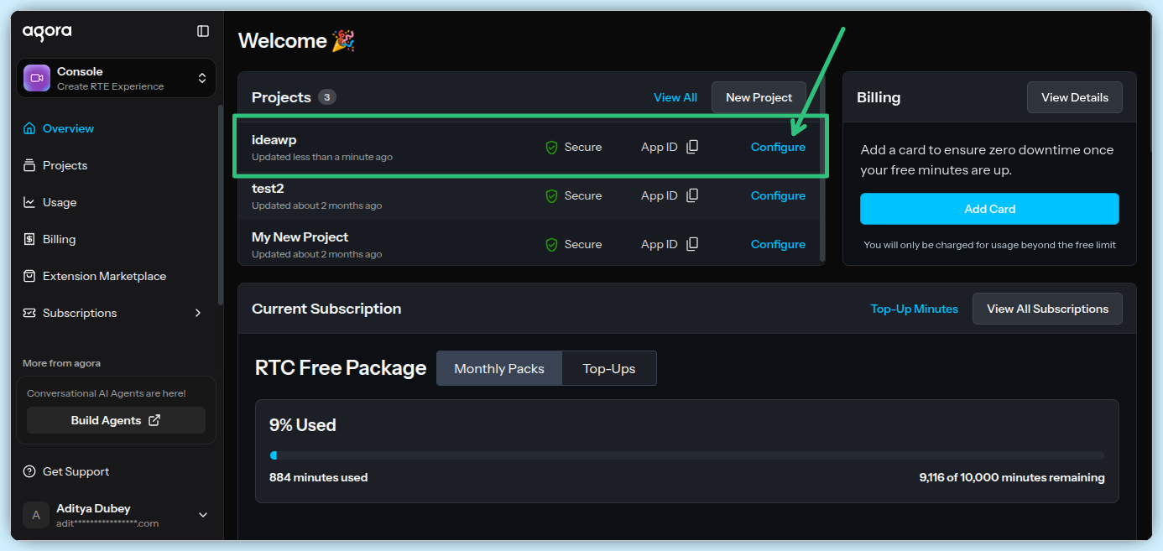
Task: Collapse the sidebar using panel icon
Action: tap(203, 31)
